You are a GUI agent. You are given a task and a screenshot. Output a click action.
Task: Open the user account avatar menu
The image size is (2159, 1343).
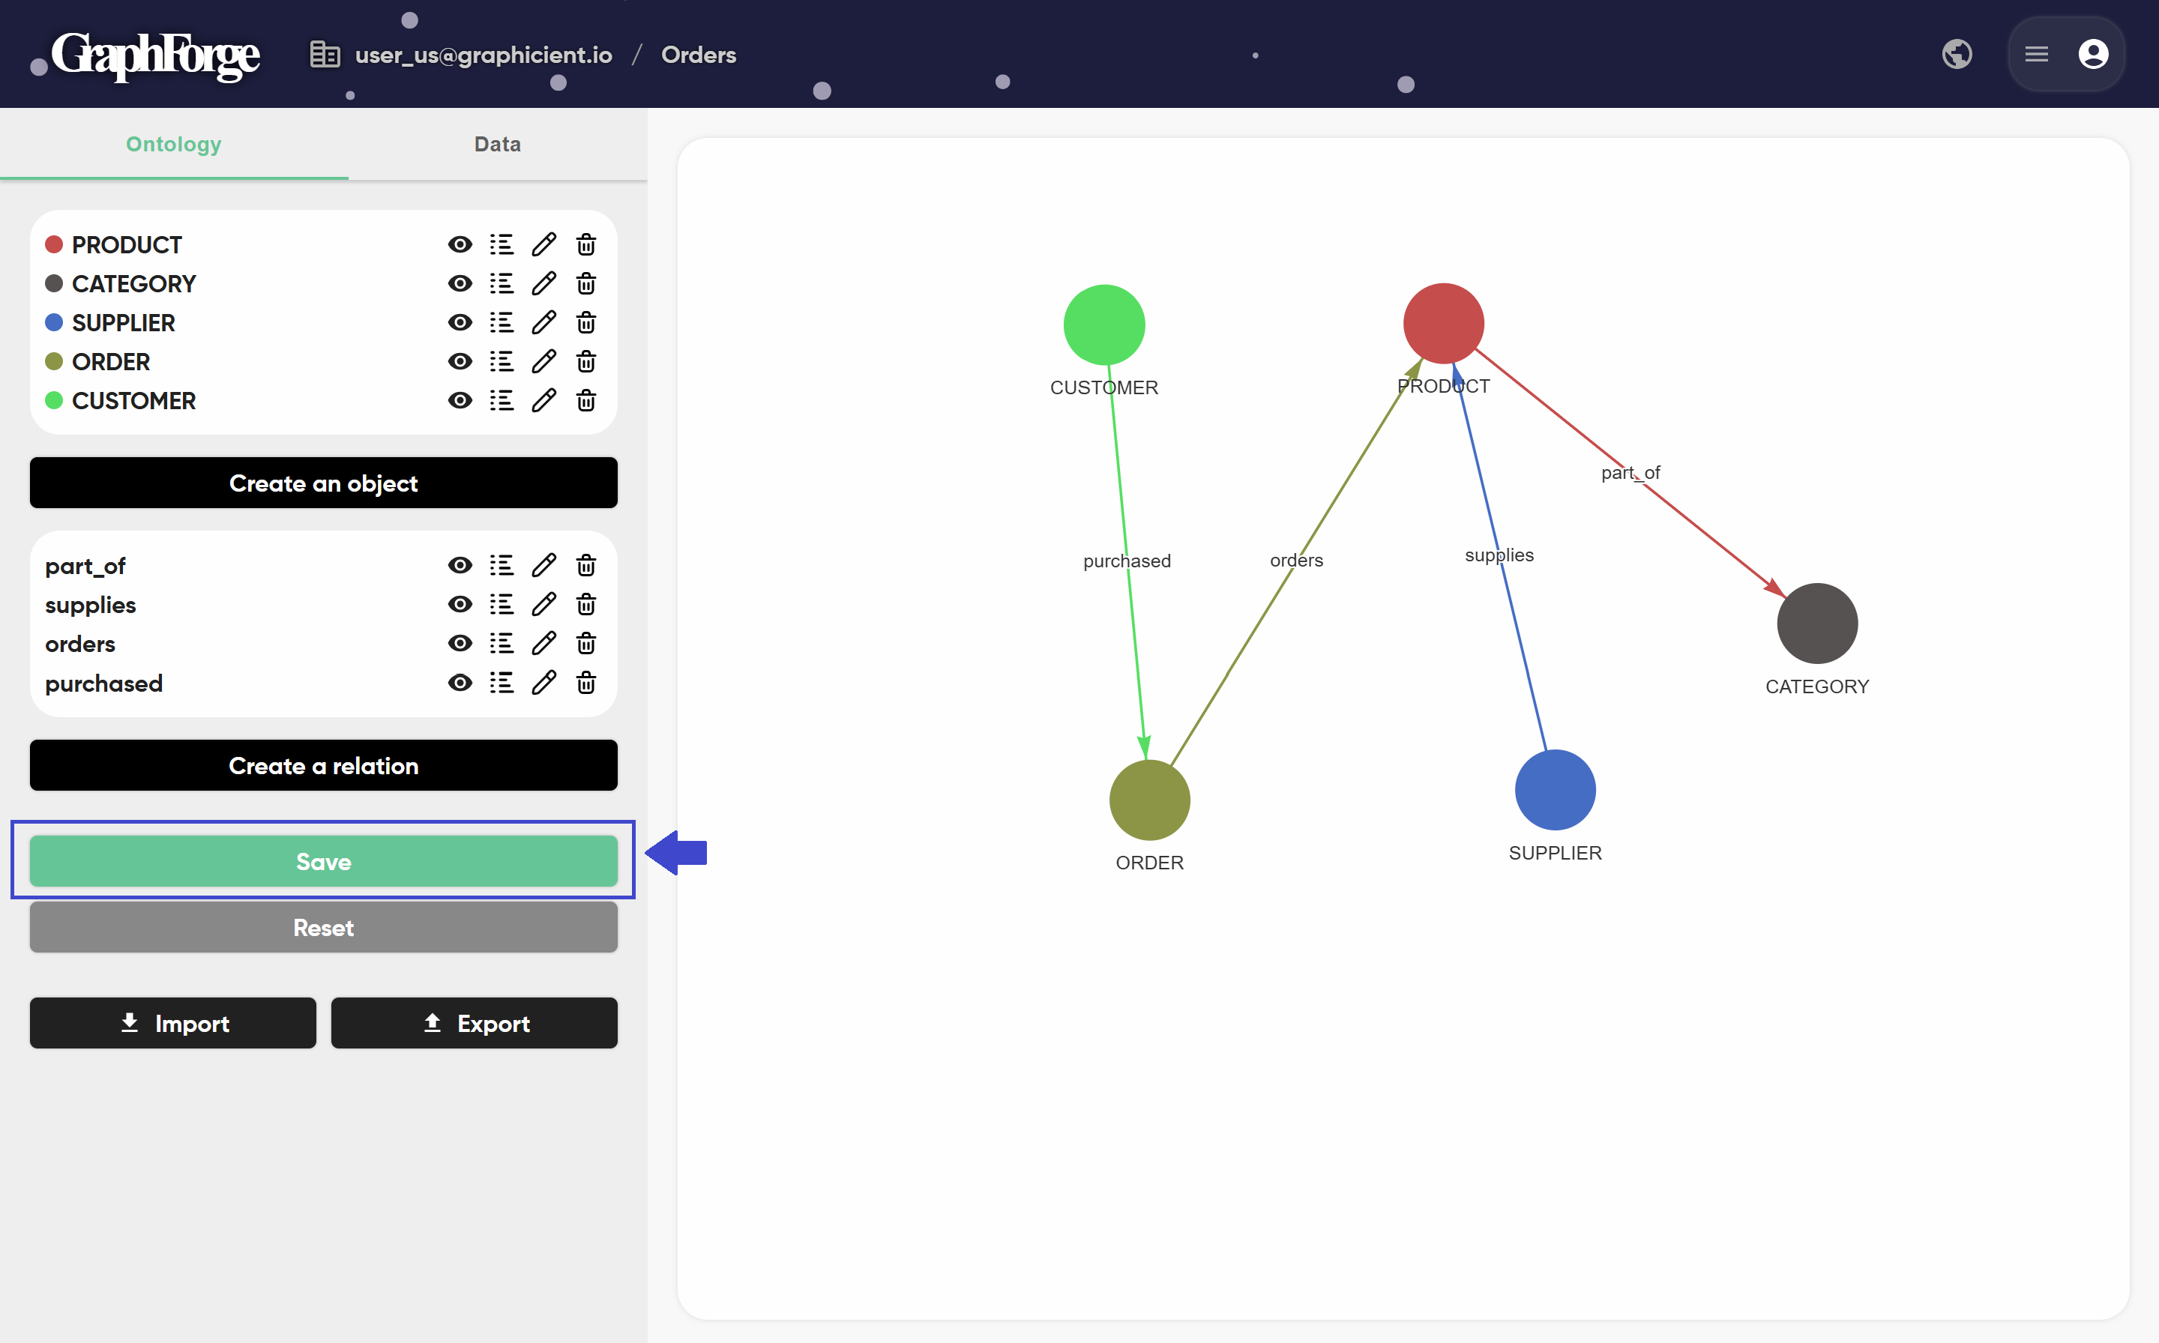tap(2093, 53)
